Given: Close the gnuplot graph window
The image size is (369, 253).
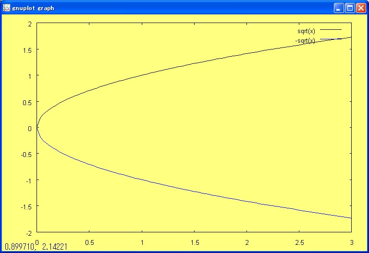Looking at the screenshot, I should [361, 8].
